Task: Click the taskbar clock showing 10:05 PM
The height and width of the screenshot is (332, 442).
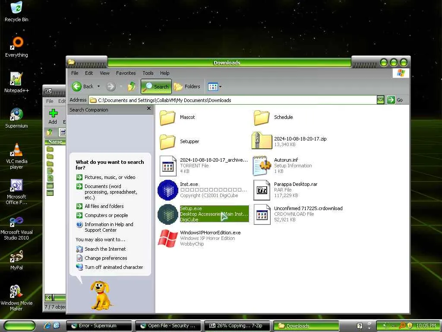Action: point(426,326)
